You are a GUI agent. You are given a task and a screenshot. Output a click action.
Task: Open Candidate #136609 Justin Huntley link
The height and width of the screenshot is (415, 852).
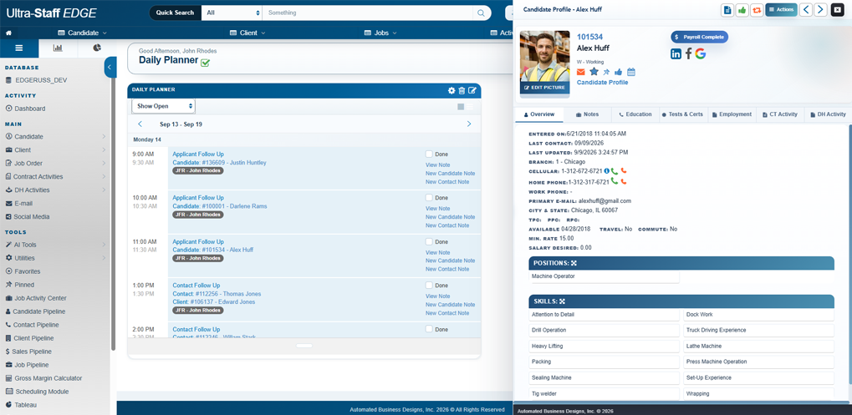pyautogui.click(x=220, y=163)
